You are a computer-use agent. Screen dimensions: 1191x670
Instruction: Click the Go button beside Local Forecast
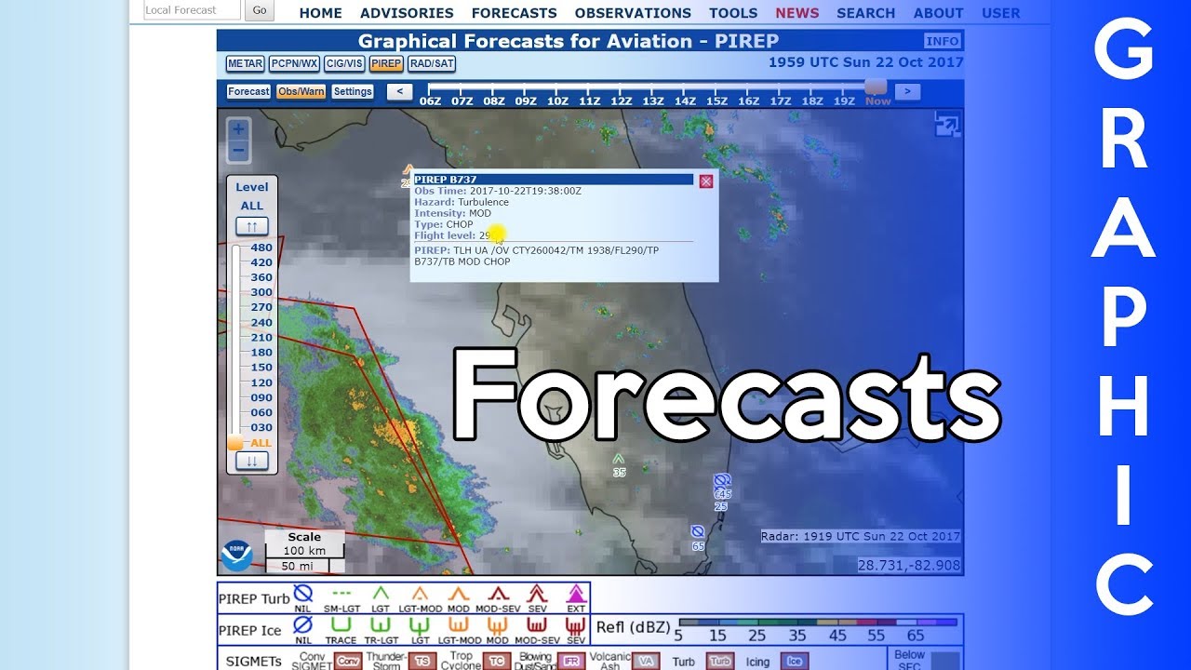point(260,10)
